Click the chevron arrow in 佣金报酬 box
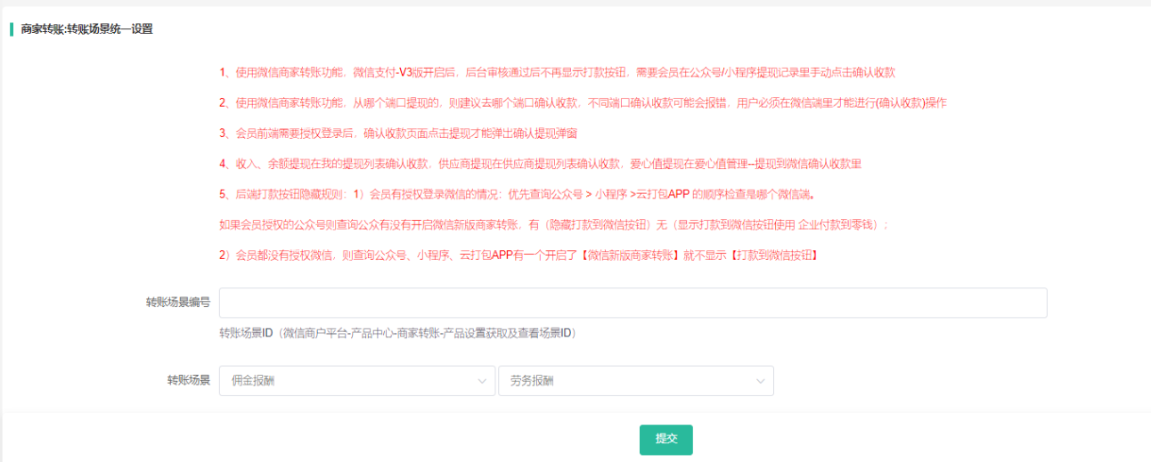Screen dimensions: 1151x462 [x=482, y=381]
